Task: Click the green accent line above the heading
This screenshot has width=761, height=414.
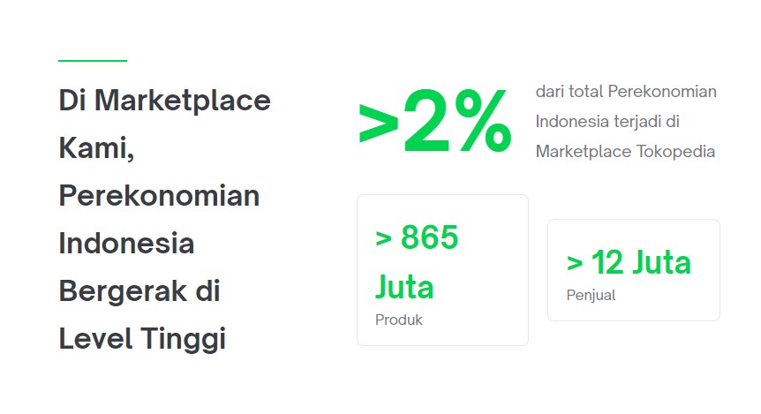Action: point(93,61)
